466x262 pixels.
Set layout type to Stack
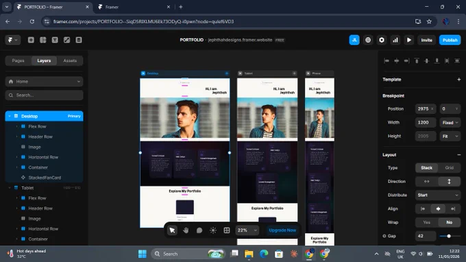pos(426,168)
